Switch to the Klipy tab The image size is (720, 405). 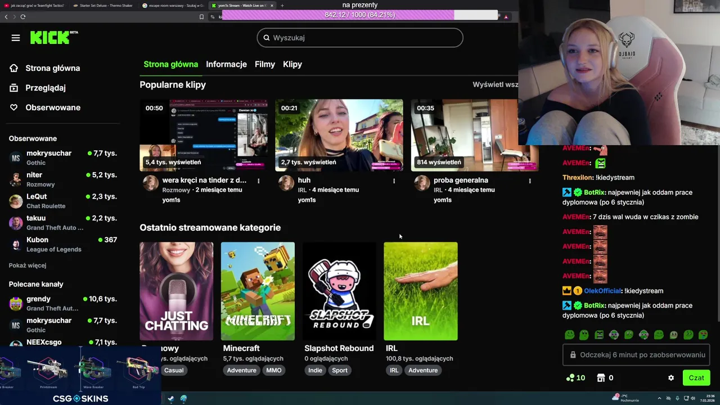(292, 64)
